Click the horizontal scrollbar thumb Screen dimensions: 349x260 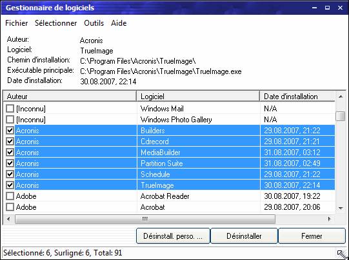[145, 219]
